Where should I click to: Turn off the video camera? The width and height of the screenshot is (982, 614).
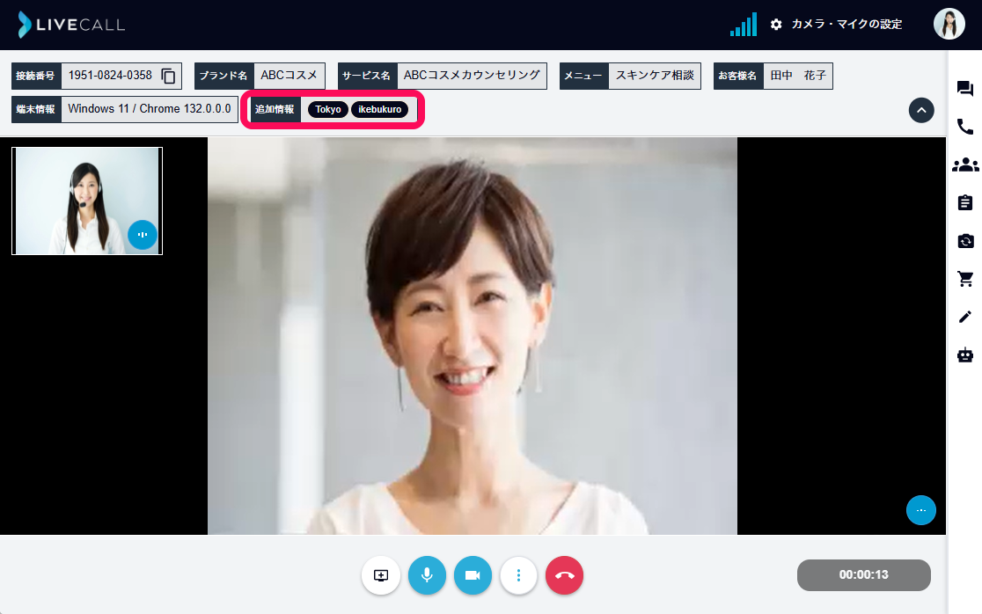point(473,575)
